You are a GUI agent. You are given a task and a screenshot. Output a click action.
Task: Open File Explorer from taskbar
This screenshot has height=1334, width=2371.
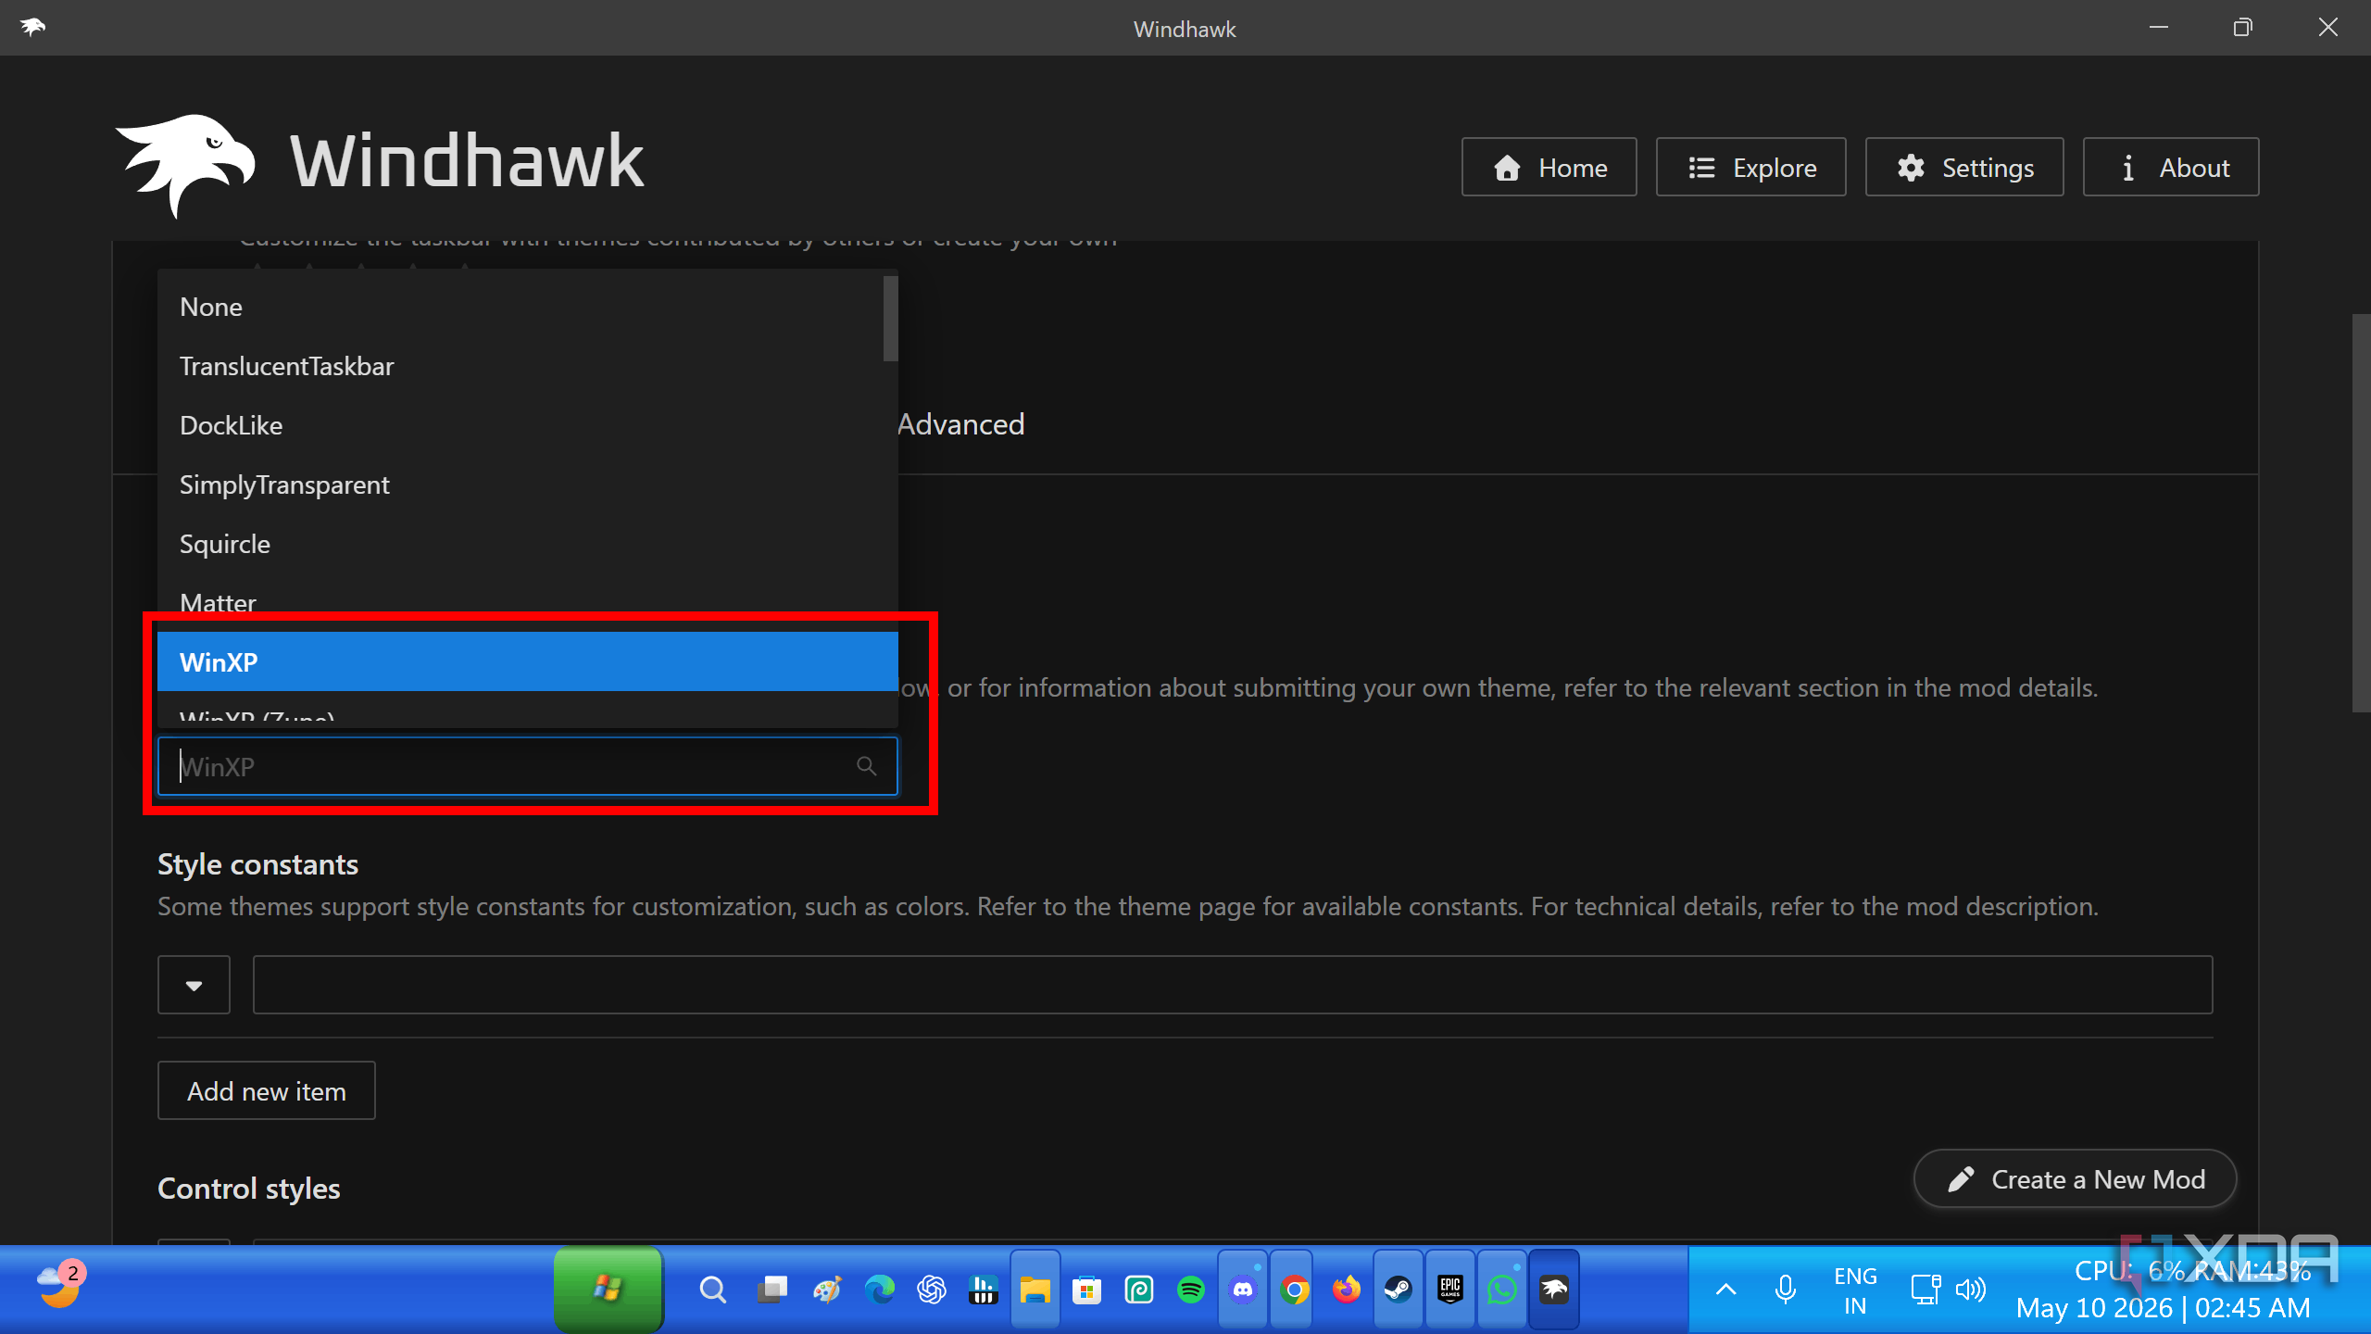[x=1035, y=1290]
